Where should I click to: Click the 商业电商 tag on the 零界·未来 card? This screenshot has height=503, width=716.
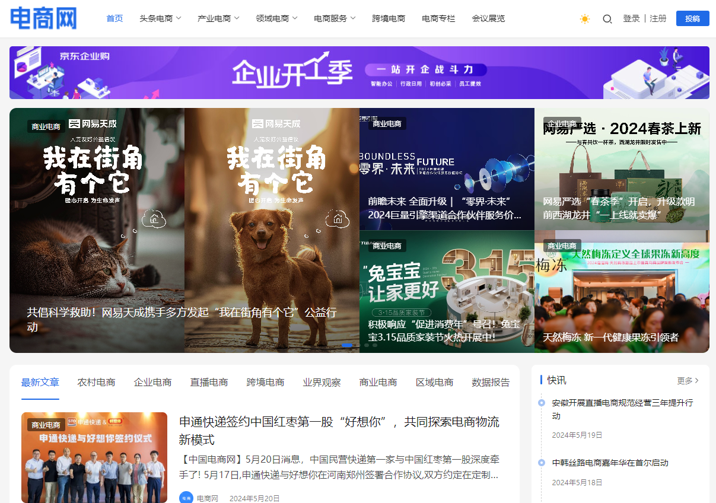click(x=387, y=123)
